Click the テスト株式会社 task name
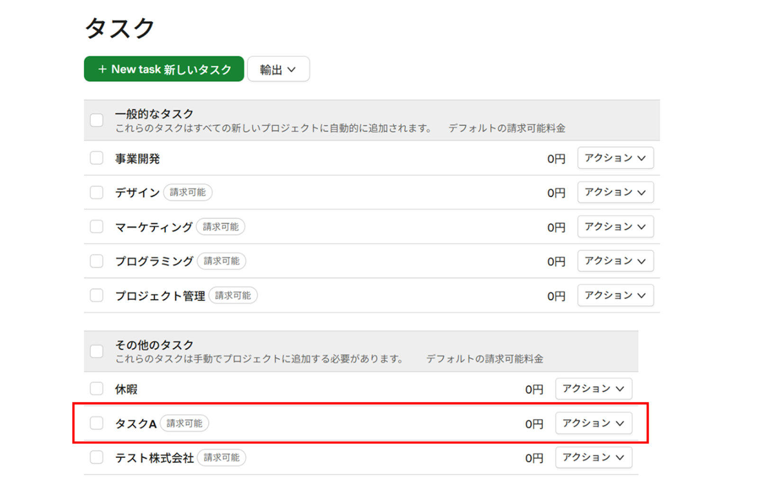This screenshot has height=496, width=758. (x=154, y=458)
